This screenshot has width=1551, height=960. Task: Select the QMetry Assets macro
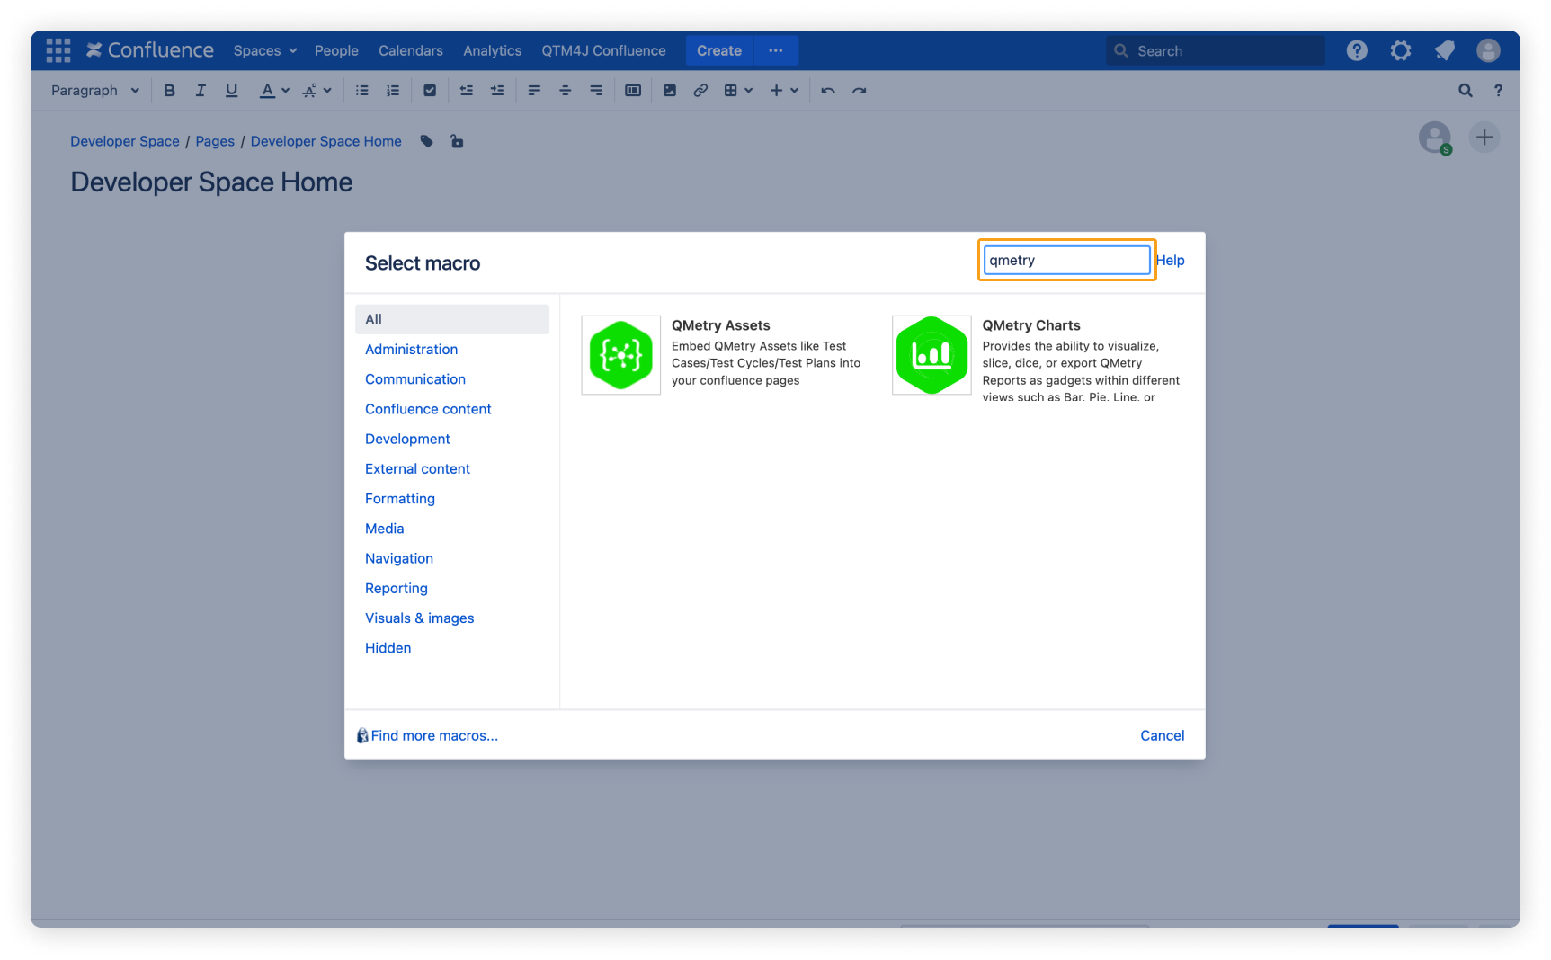(x=724, y=355)
